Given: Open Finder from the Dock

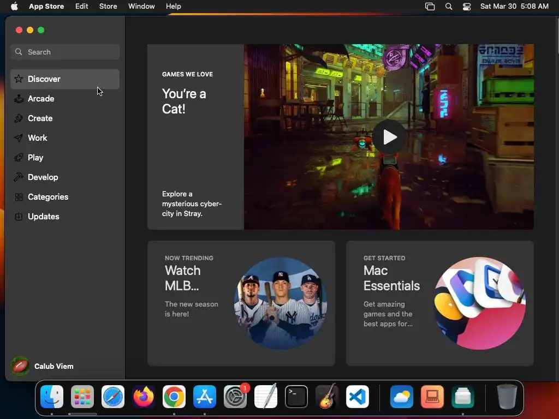Looking at the screenshot, I should tap(52, 397).
